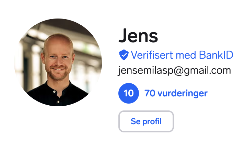Click the Verifisert med BankID text
This screenshot has height=142, width=245.
pos(182,55)
